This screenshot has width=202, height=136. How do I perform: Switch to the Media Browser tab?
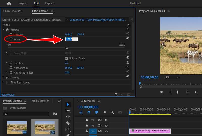pos(40,101)
